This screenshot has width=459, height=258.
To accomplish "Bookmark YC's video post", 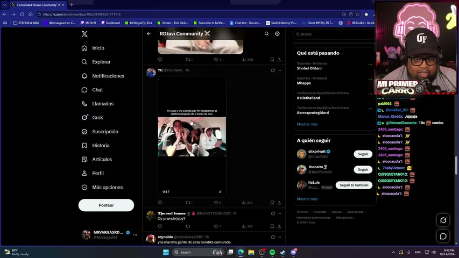I will click(x=272, y=203).
